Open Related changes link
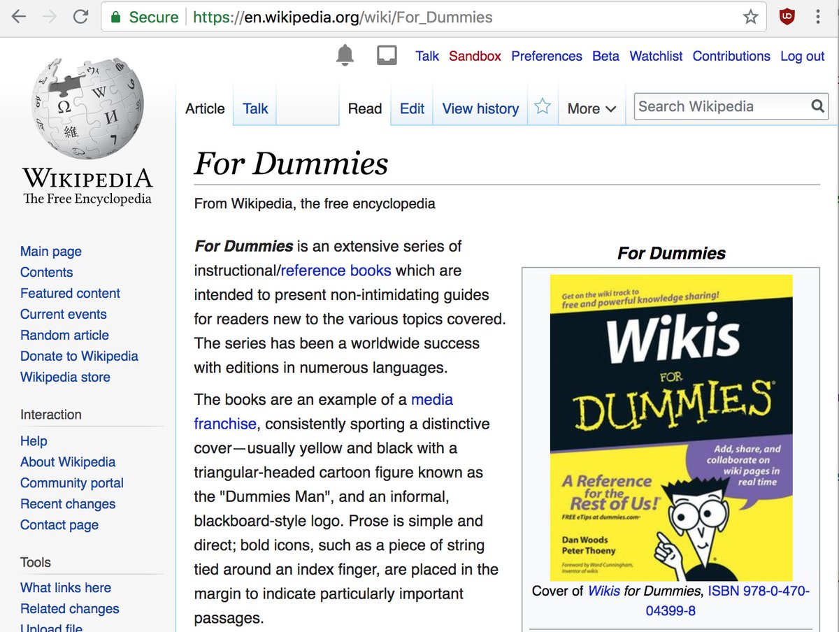This screenshot has height=632, width=839. (70, 609)
